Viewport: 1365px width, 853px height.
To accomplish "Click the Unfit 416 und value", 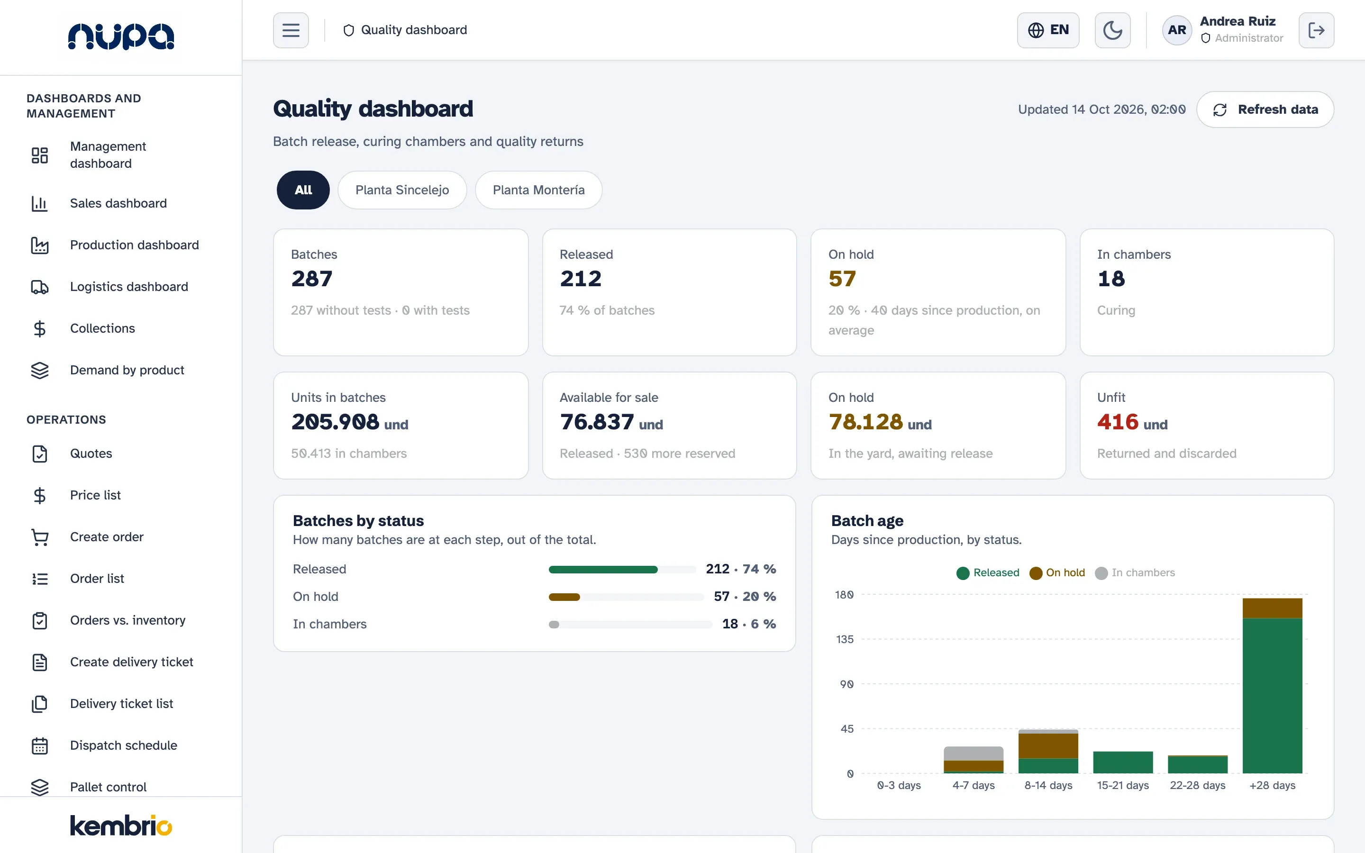I will [1132, 422].
